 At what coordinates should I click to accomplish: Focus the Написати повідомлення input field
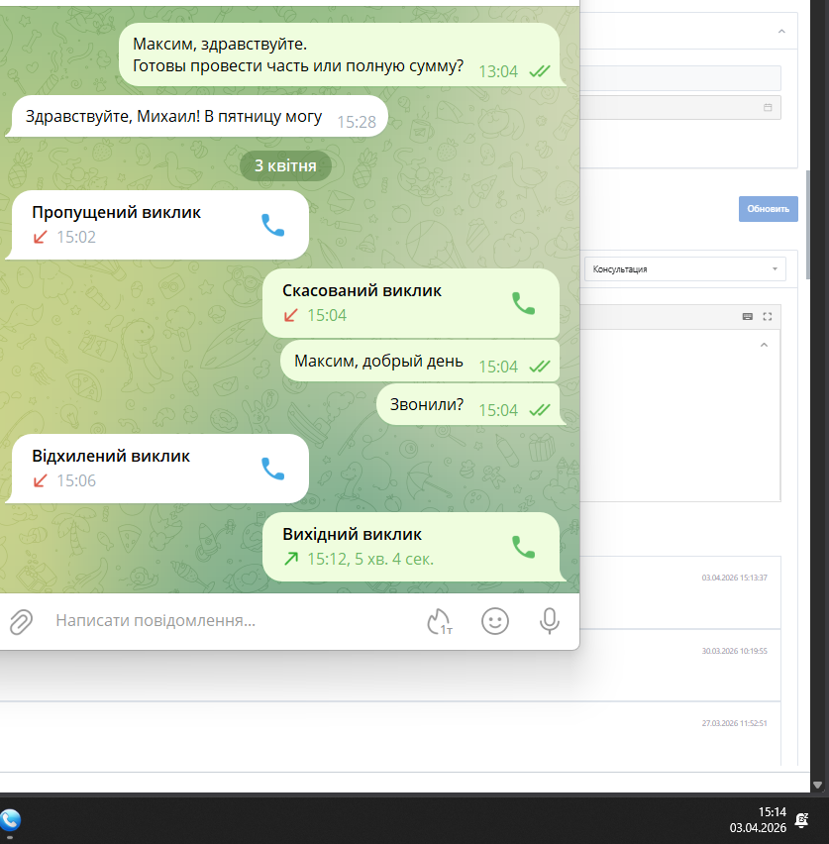click(232, 621)
